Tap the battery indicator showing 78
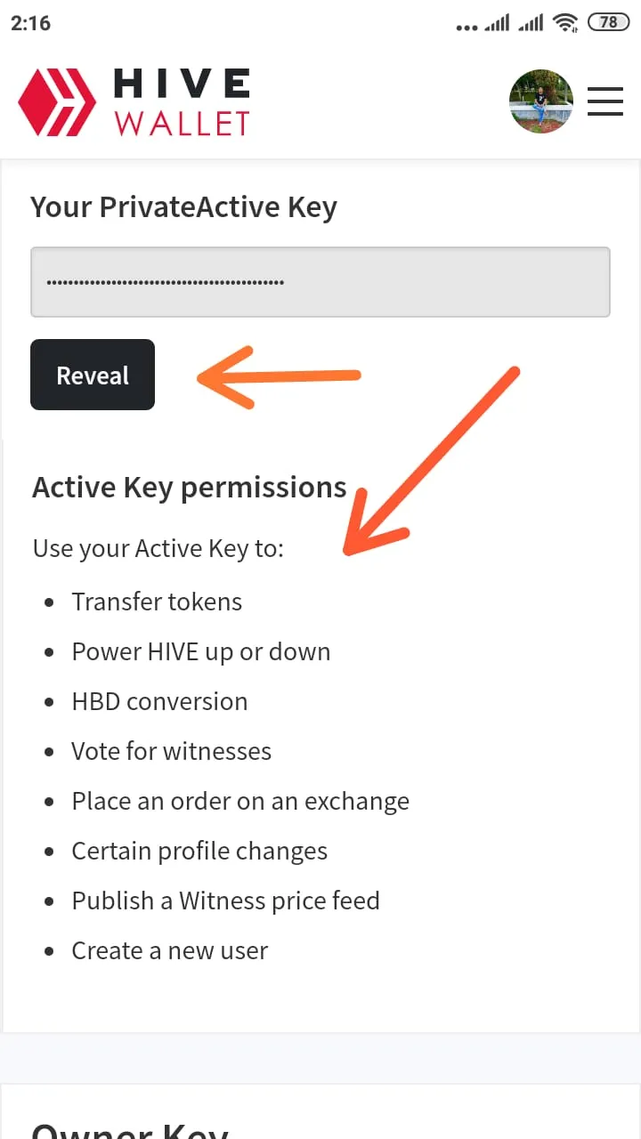Viewport: 641px width, 1139px height. (x=607, y=22)
